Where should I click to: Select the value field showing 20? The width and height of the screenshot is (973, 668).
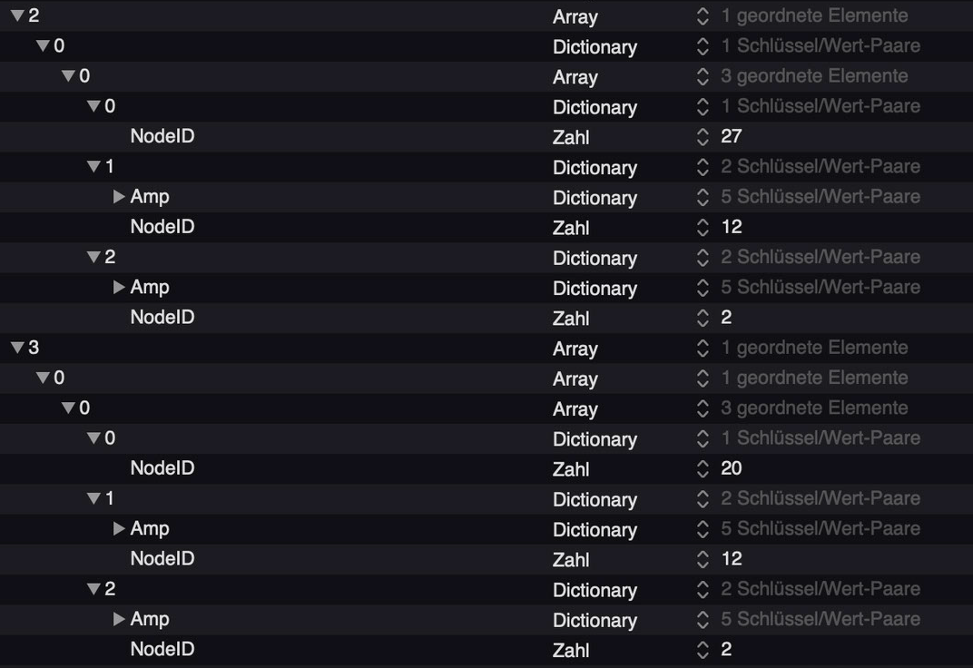[x=732, y=468]
